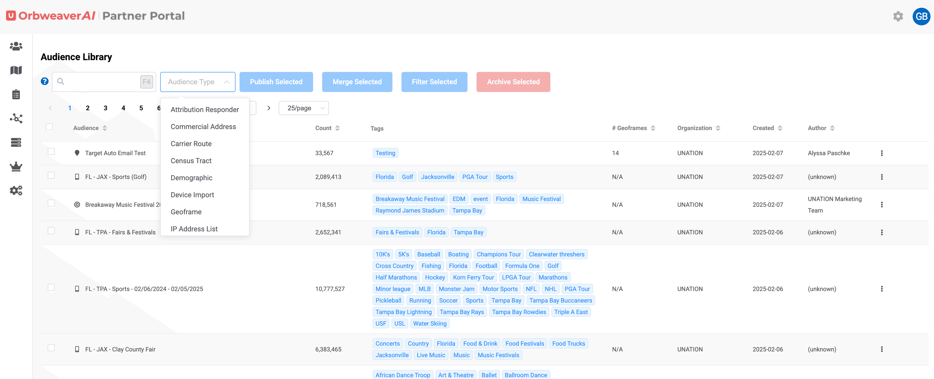Click the map icon in sidebar
This screenshot has height=379, width=934.
pos(16,70)
